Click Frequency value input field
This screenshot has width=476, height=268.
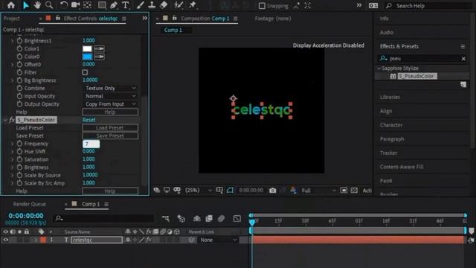(91, 144)
